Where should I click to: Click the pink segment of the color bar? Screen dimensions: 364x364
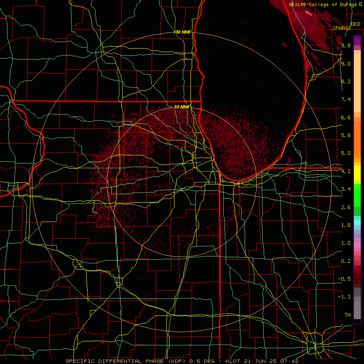point(357,245)
